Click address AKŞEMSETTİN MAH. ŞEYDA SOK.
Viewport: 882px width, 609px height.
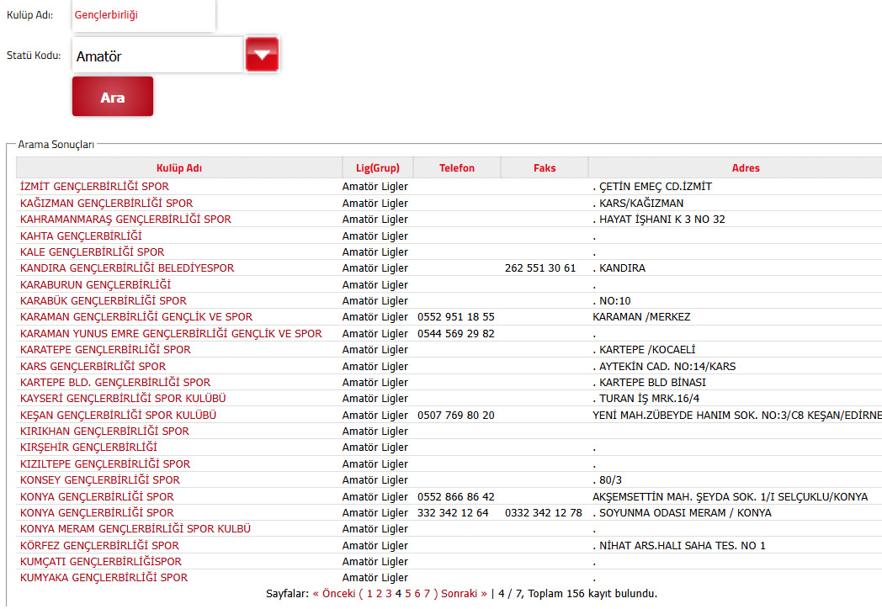[731, 496]
